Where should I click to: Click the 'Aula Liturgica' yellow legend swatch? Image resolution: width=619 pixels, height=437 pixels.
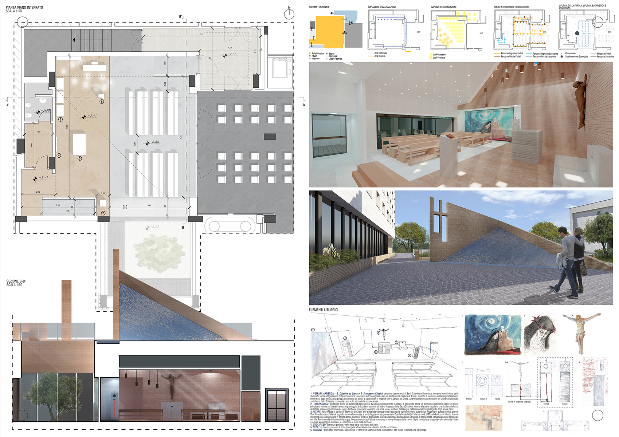(x=310, y=54)
